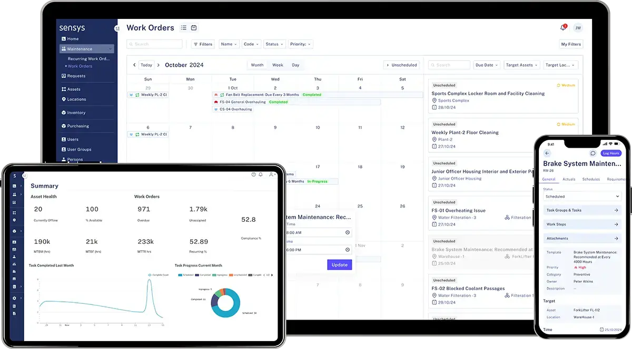Open the Scheduled status dropdown on the phone

coord(581,196)
